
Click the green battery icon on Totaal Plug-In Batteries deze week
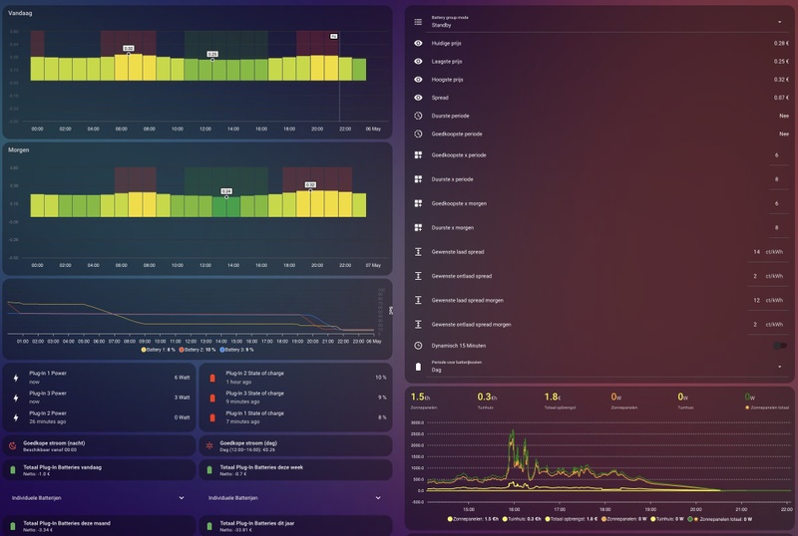coord(209,470)
